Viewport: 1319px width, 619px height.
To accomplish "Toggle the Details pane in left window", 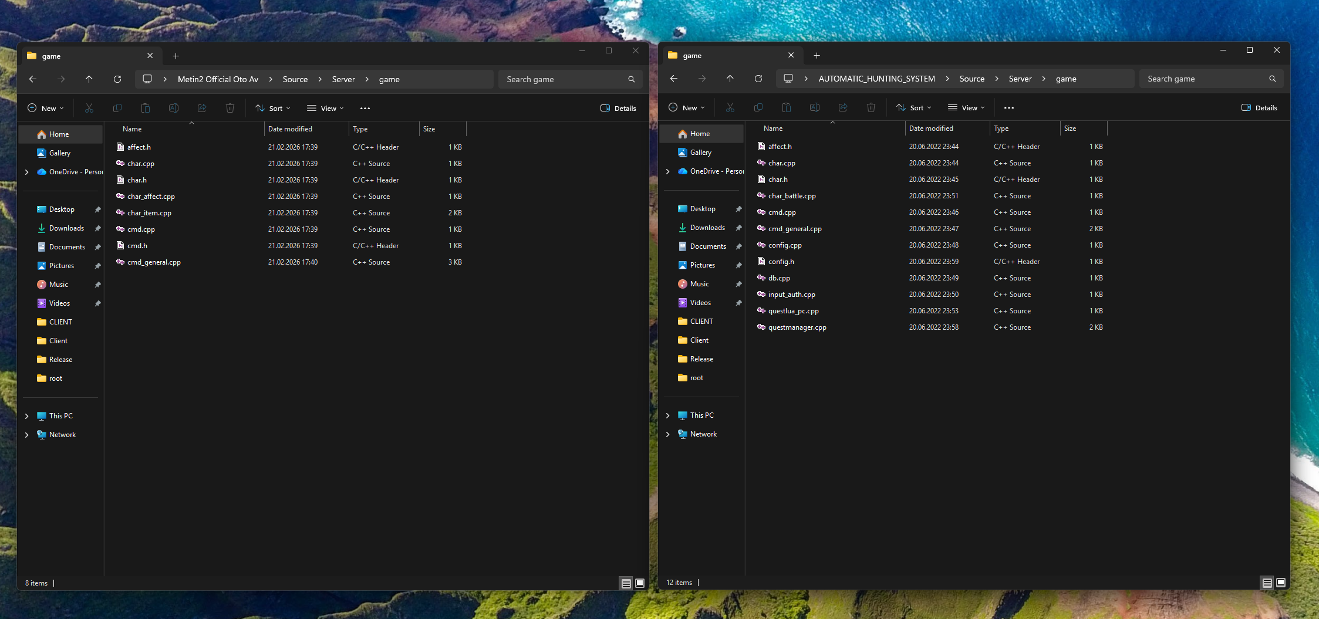I will coord(618,109).
